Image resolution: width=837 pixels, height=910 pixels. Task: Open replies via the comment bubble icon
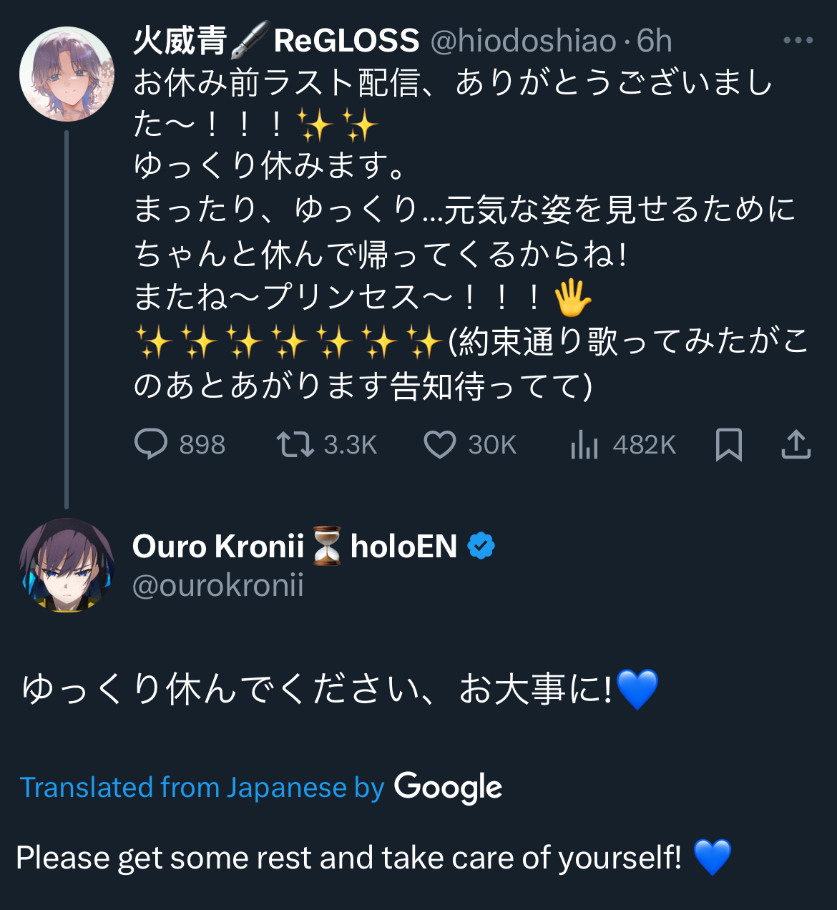(x=151, y=444)
